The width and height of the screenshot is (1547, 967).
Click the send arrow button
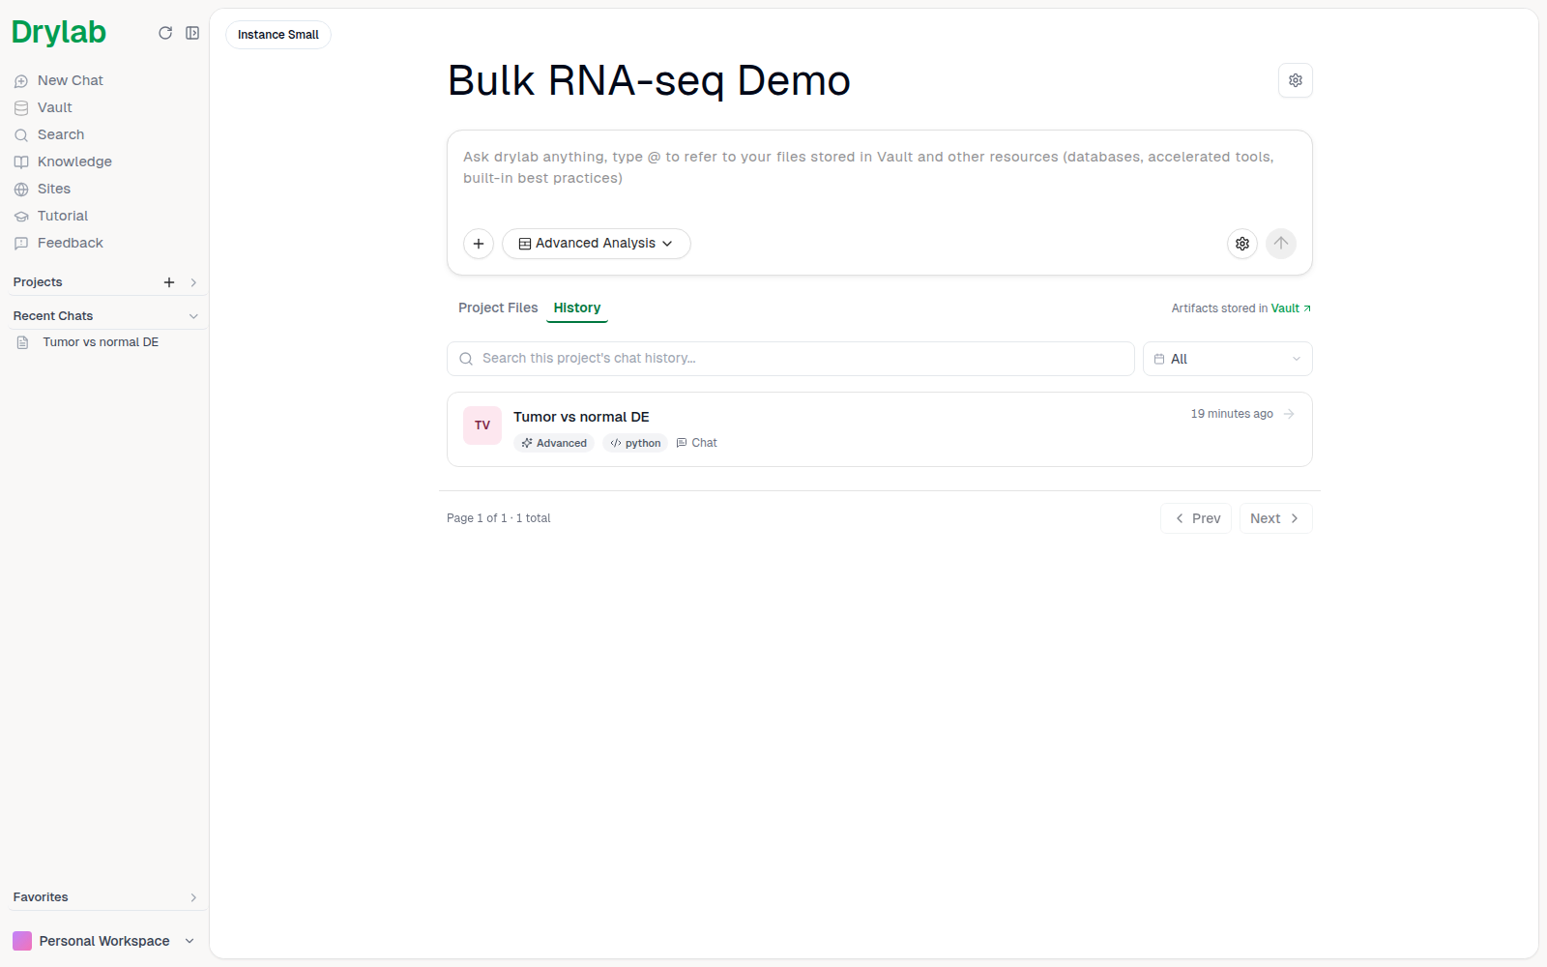pos(1281,244)
